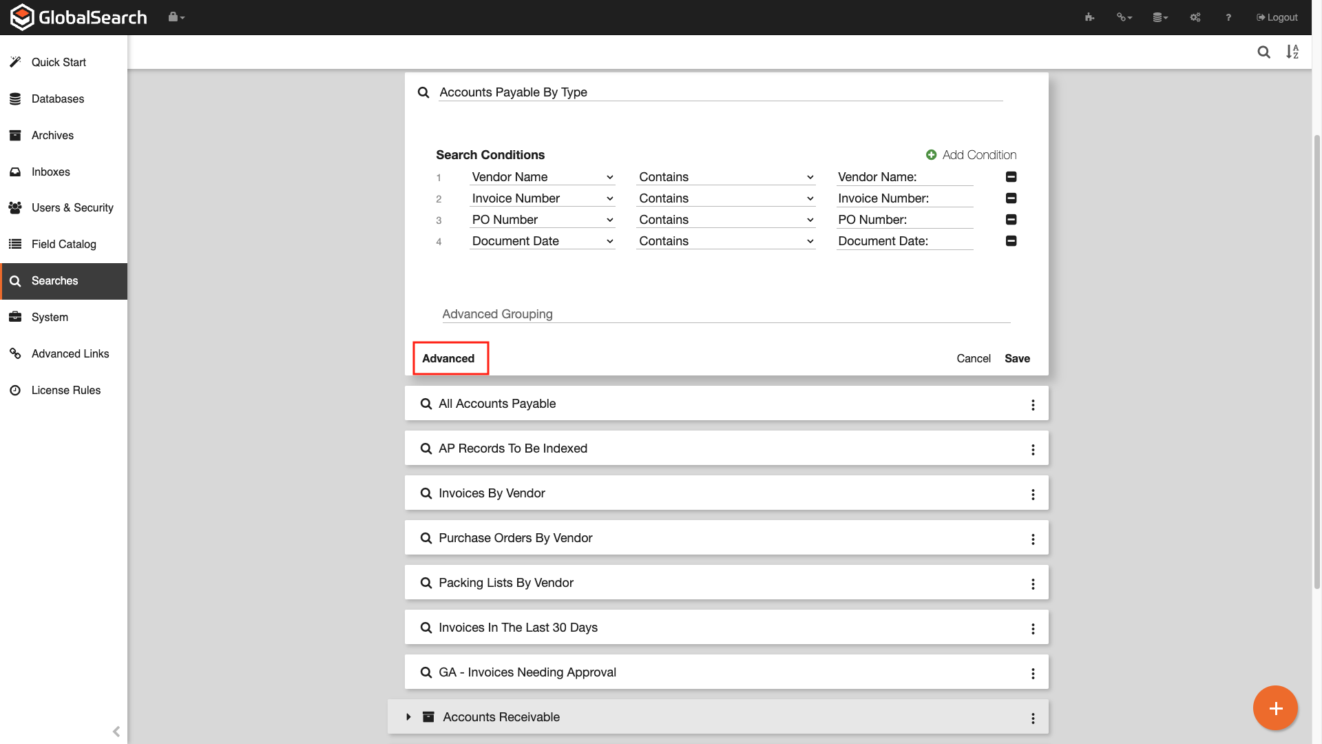Remove the Vendor Name search condition
1322x744 pixels.
click(1011, 177)
